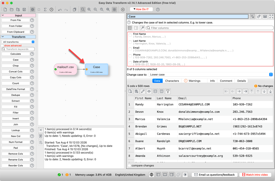Click the expand fullscreen icon in Case panel
This screenshot has width=275, height=181.
pyautogui.click(x=271, y=17)
